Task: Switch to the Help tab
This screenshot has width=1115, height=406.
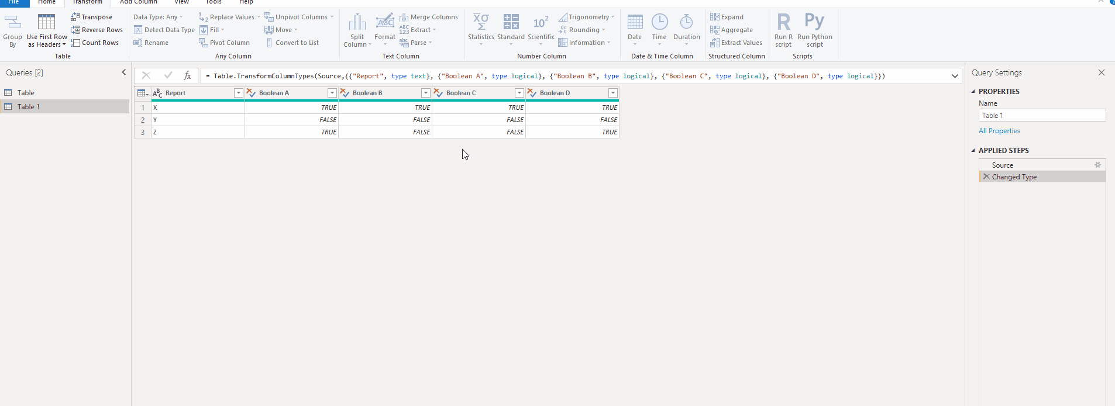Action: pyautogui.click(x=246, y=2)
